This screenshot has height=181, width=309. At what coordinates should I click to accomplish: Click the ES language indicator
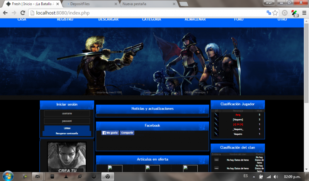click(246, 176)
